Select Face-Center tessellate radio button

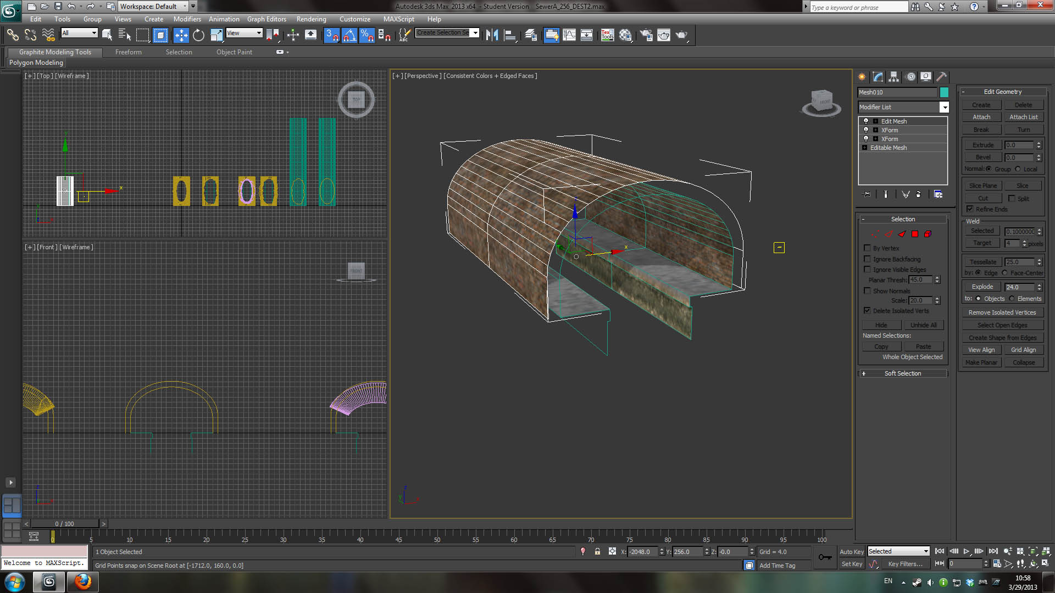coord(1004,273)
